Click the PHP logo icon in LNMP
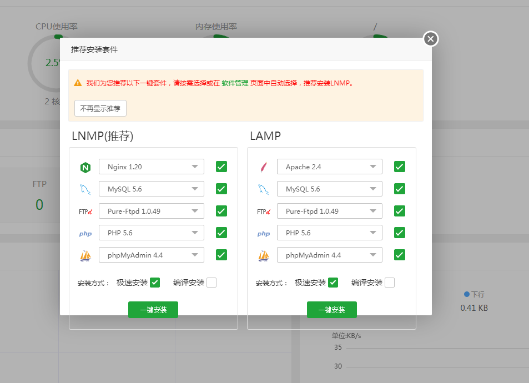Viewport: 529px width, 383px height. click(85, 234)
